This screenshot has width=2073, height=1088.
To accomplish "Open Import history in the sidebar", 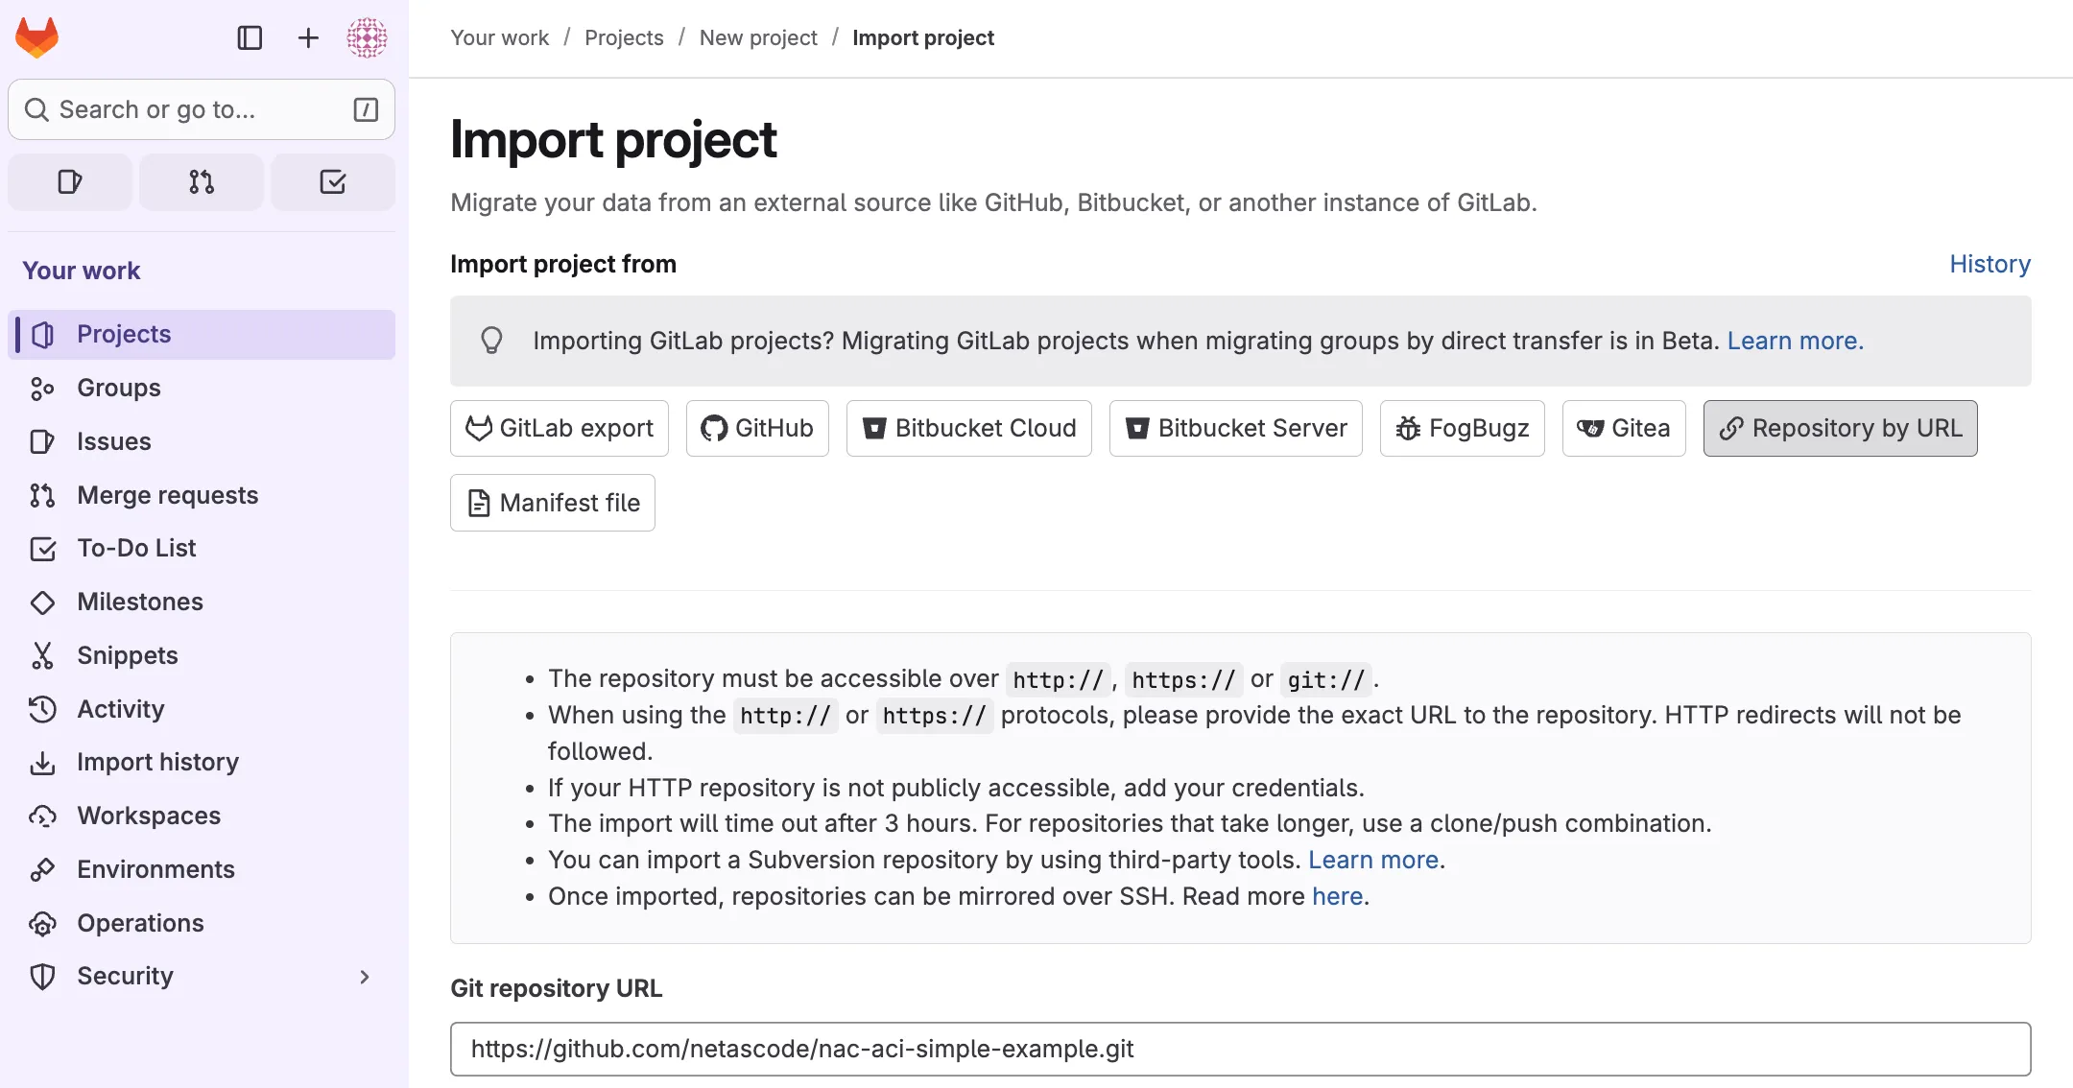I will point(157,762).
